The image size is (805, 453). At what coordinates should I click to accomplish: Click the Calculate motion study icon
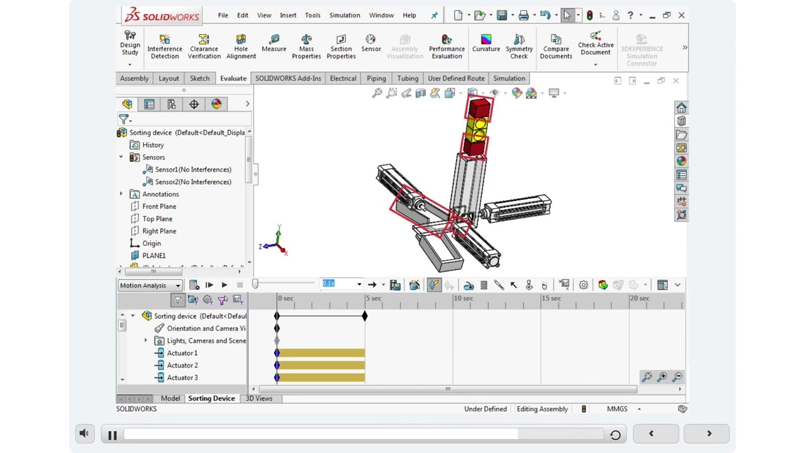194,285
